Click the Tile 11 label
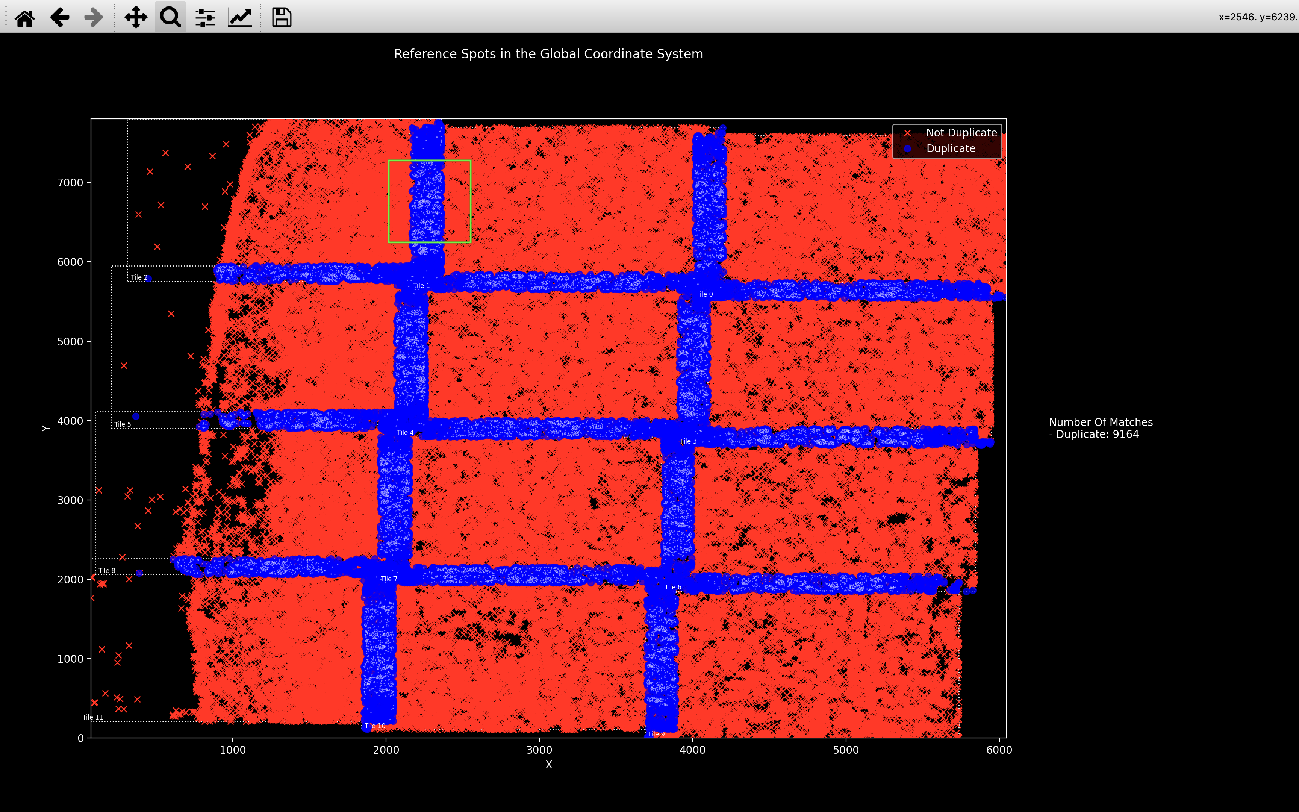The image size is (1299, 812). click(92, 718)
